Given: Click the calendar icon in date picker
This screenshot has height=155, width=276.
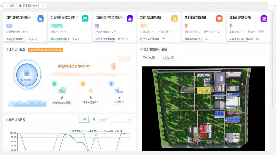Looking at the screenshot, I should point(130,120).
